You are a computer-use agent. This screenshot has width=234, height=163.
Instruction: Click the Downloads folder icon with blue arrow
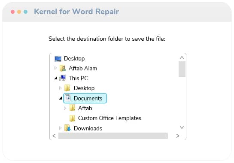click(67, 128)
